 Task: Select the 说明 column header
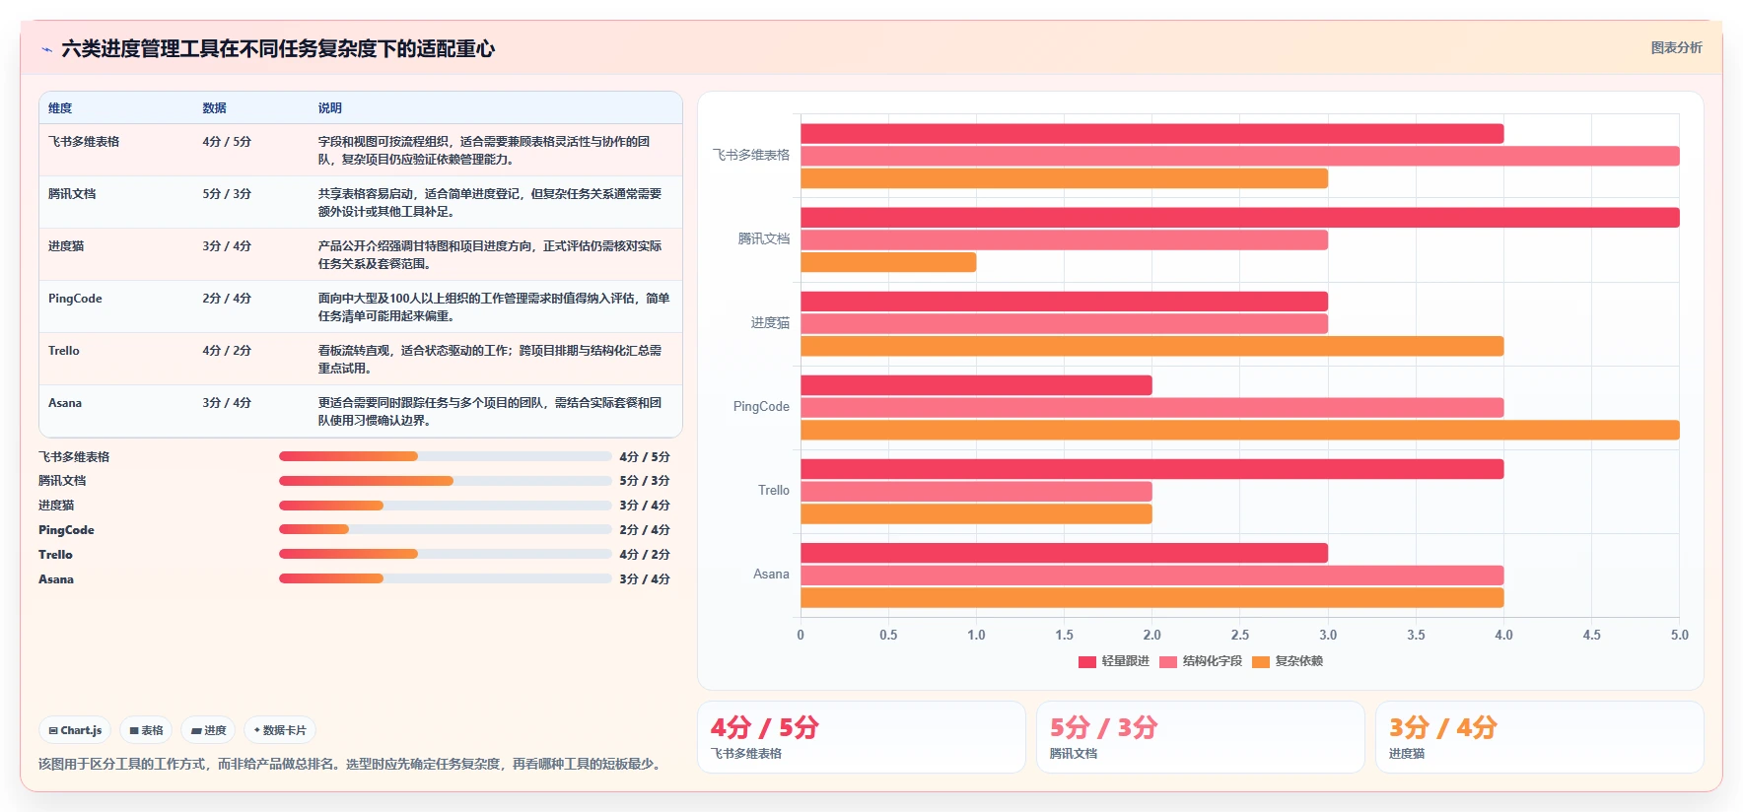(x=329, y=108)
